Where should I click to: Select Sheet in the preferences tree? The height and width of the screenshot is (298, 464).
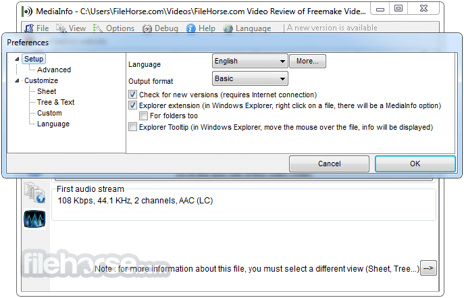(x=47, y=91)
